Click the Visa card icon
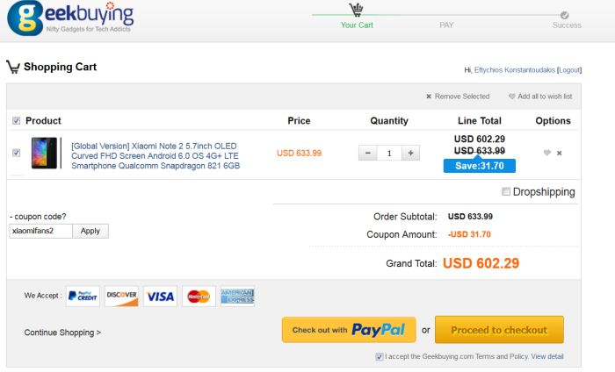This screenshot has width=615, height=372. point(160,297)
